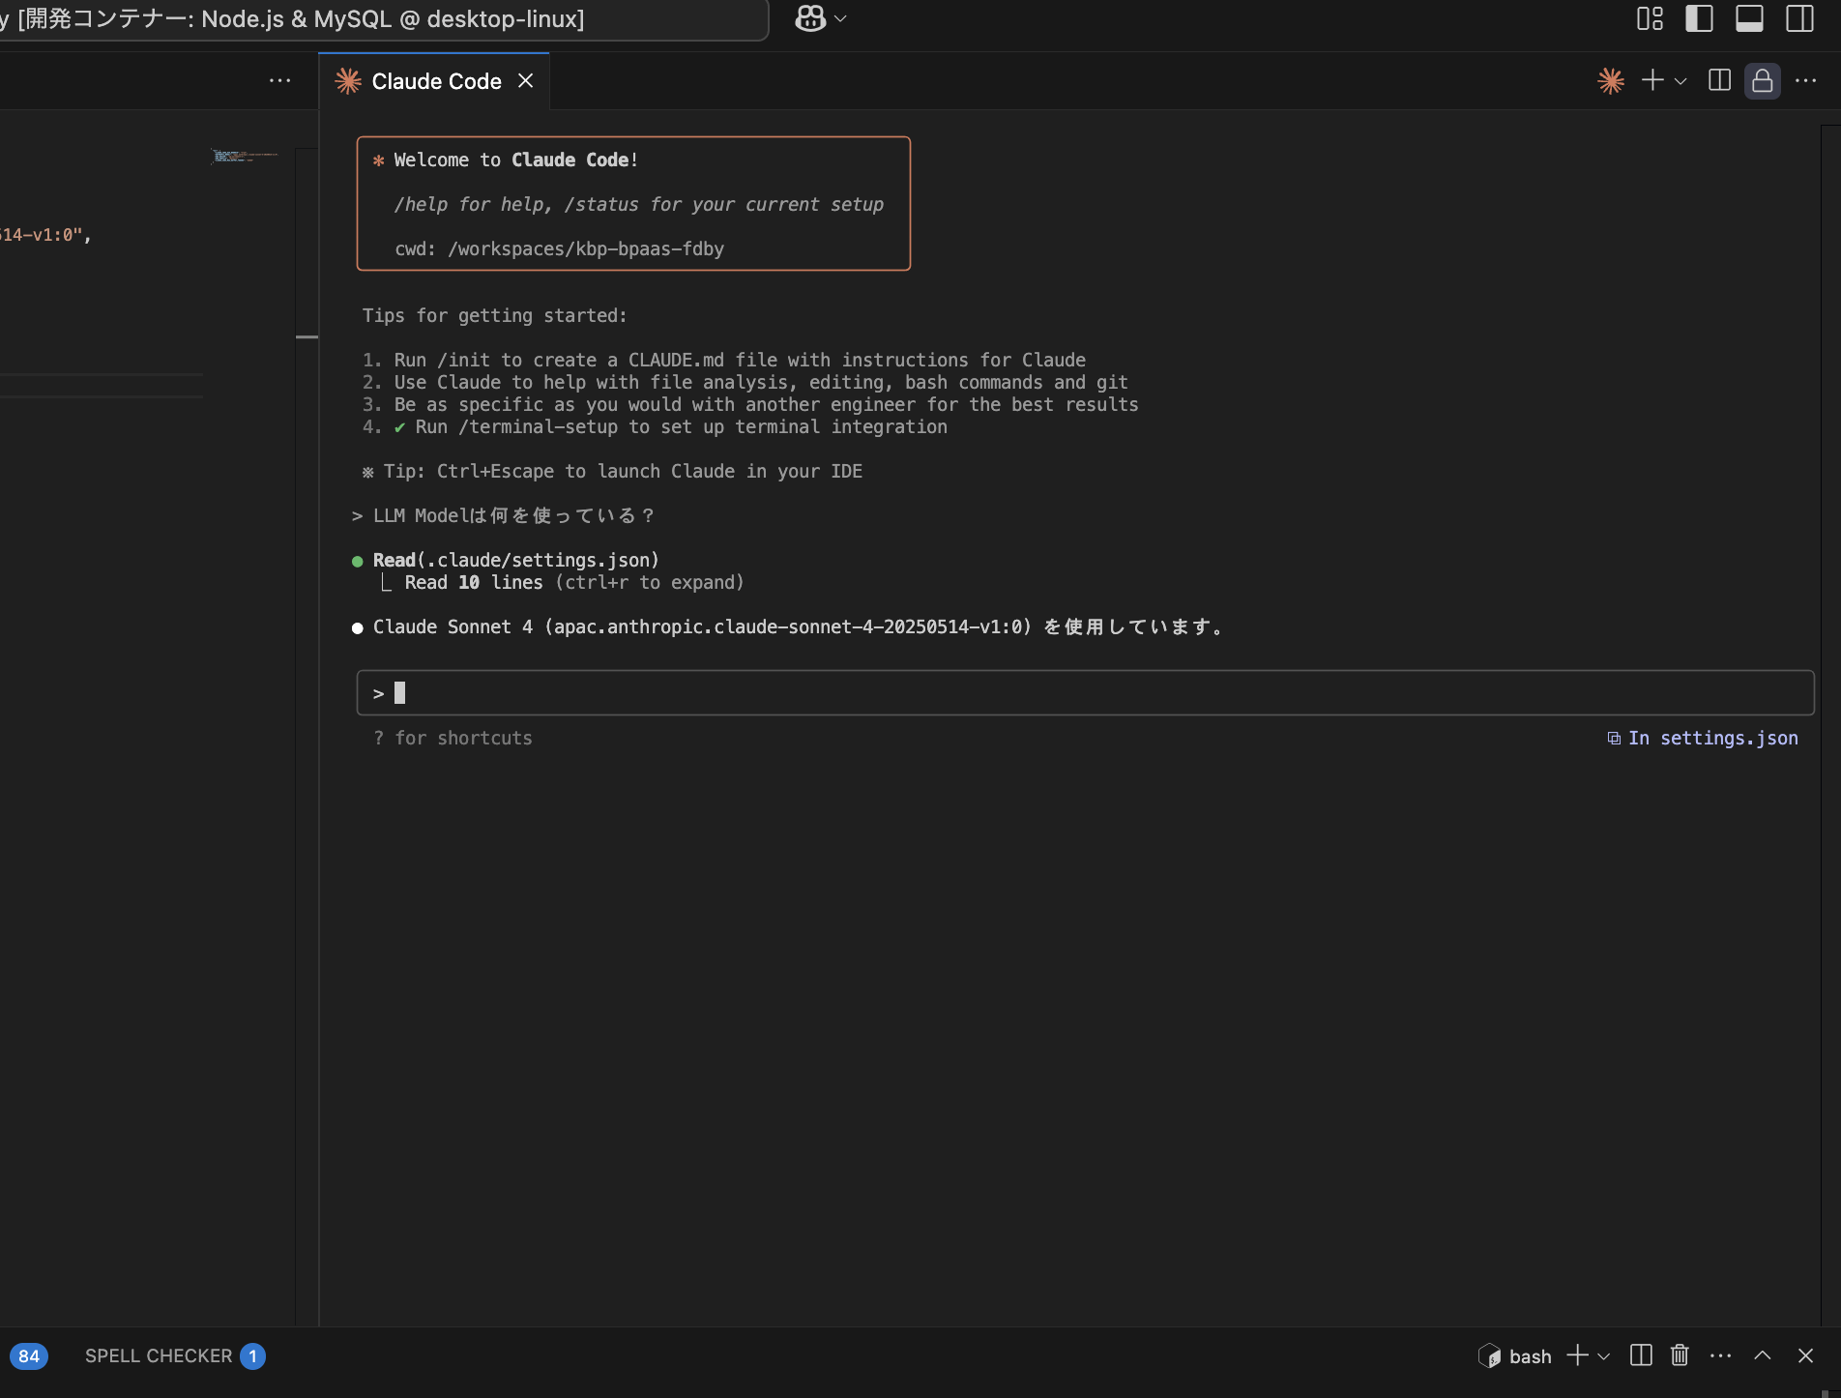Viewport: 1841px width, 1398px height.
Task: Open the problems count badge 84
Action: tap(29, 1356)
